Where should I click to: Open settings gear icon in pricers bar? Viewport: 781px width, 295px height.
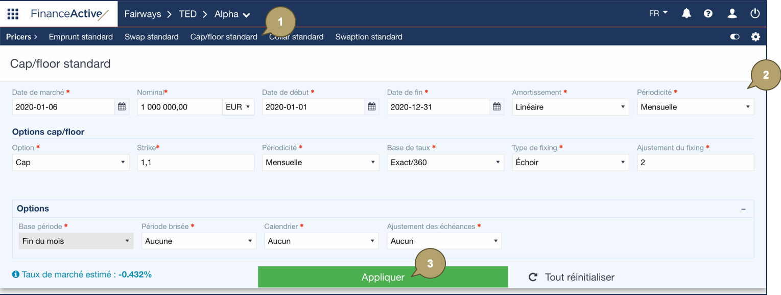coord(755,37)
